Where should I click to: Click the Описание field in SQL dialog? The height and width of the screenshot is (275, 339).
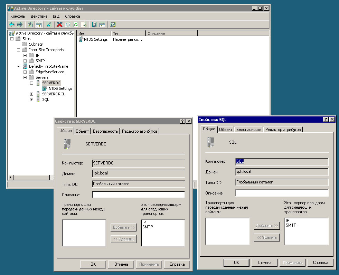pyautogui.click(x=282, y=193)
